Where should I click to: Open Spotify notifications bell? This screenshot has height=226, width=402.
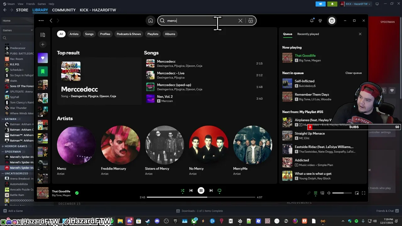[x=312, y=21]
